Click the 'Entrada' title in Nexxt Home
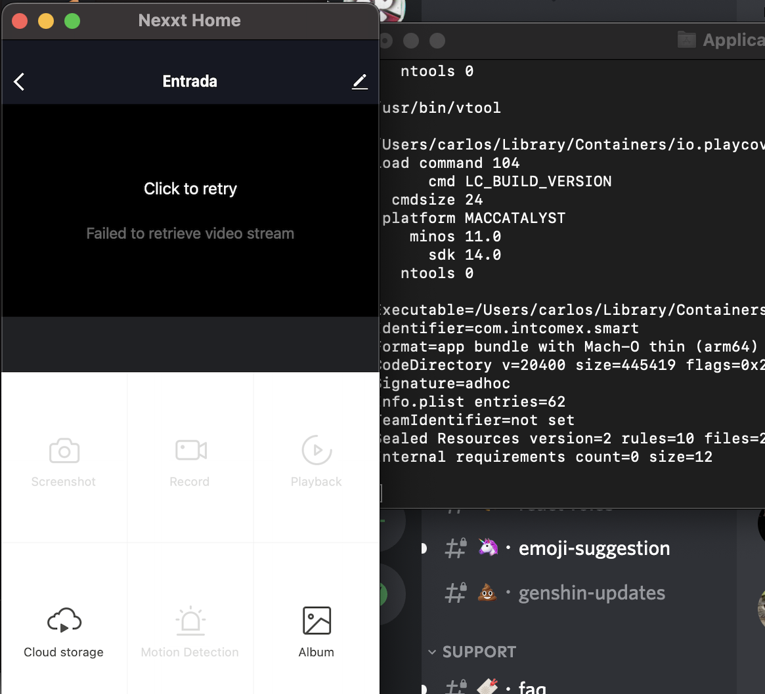 pyautogui.click(x=190, y=81)
